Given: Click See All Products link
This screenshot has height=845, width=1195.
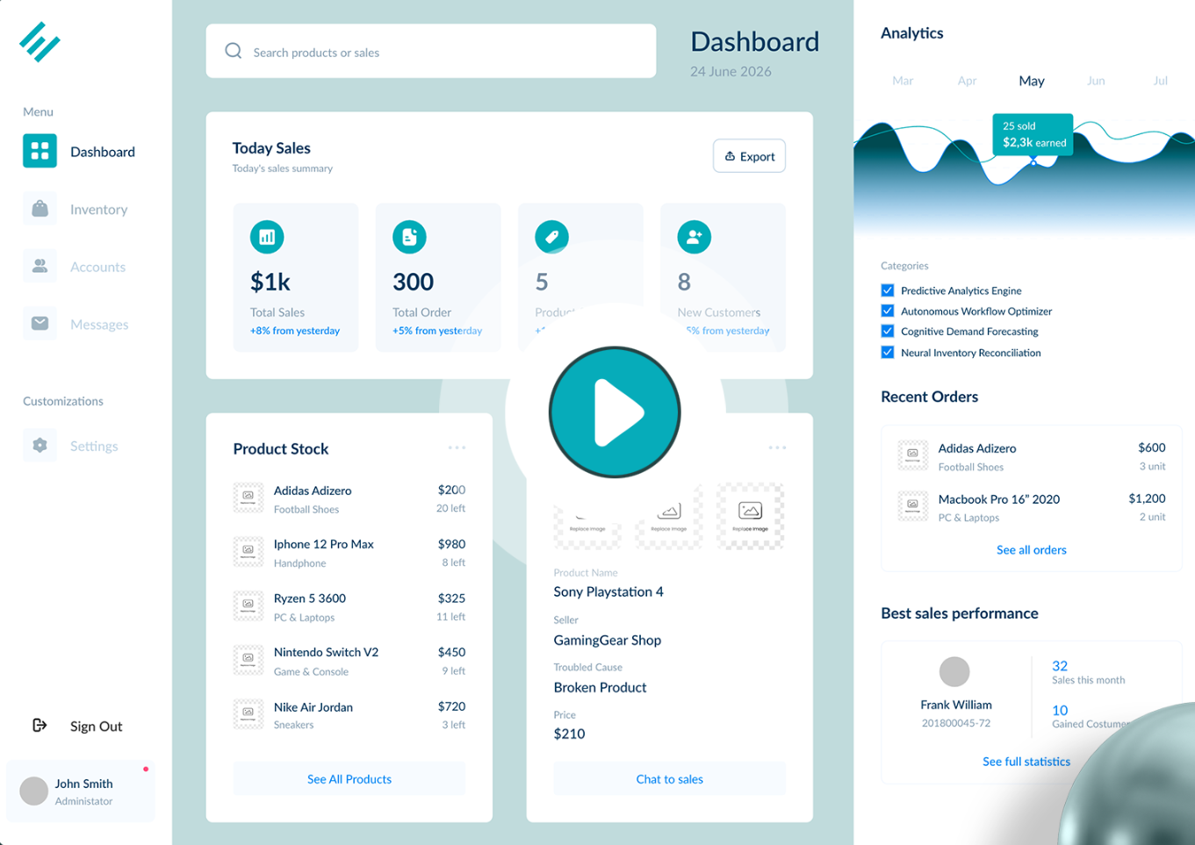Looking at the screenshot, I should pyautogui.click(x=349, y=778).
